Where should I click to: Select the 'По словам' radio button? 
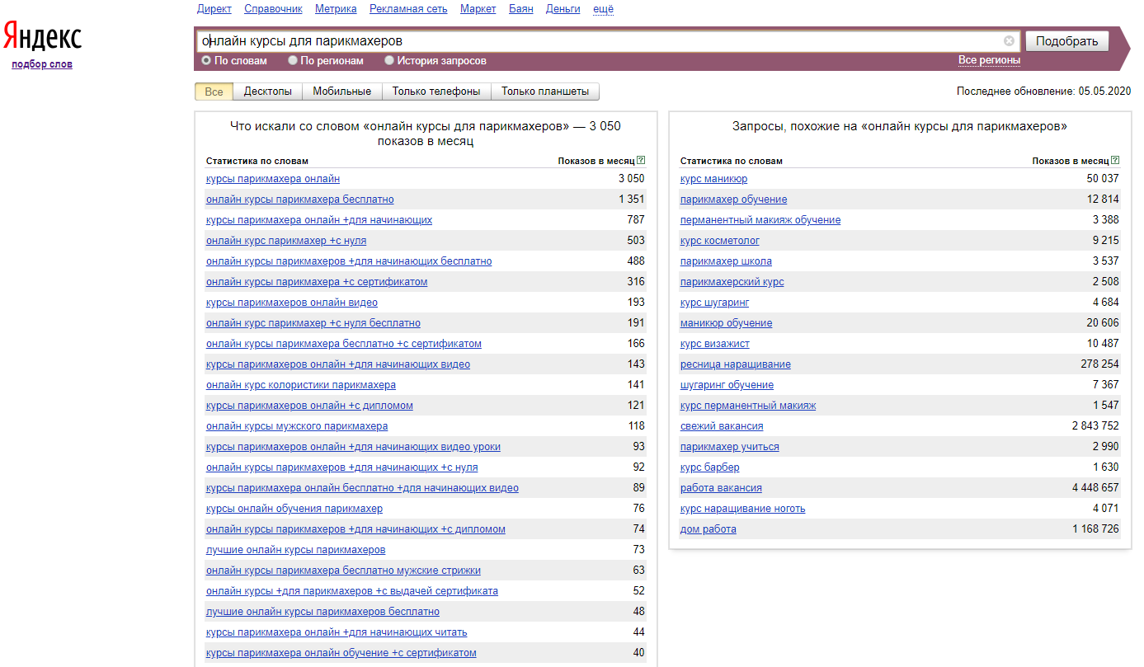206,60
